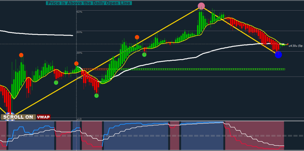The image size is (304, 151).
Task: Click the 38% level label
Action: click(x=79, y=53)
